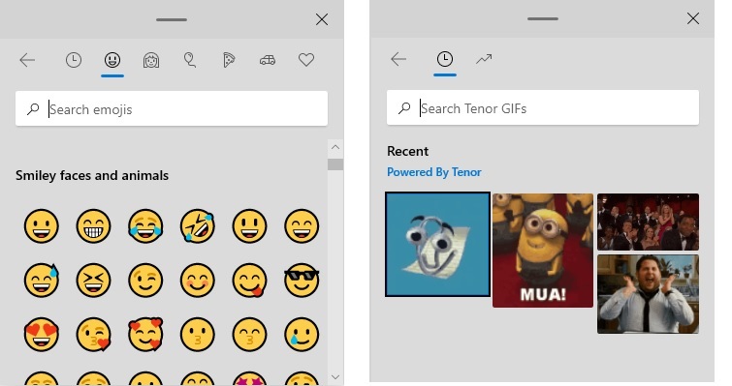Click the Smiley faces and animals heading
This screenshot has width=732, height=386.
click(x=92, y=175)
